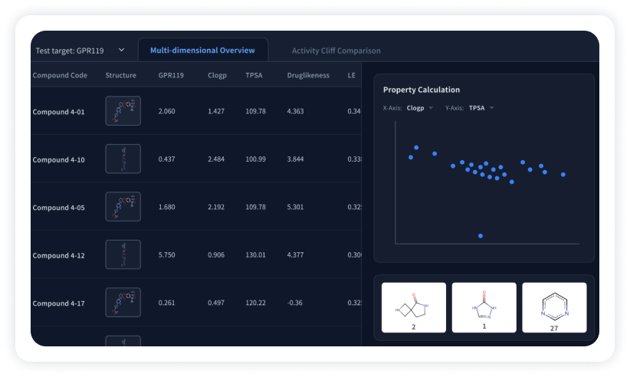The image size is (630, 377).
Task: Sort by the Compound Code column header
Action: [x=60, y=75]
